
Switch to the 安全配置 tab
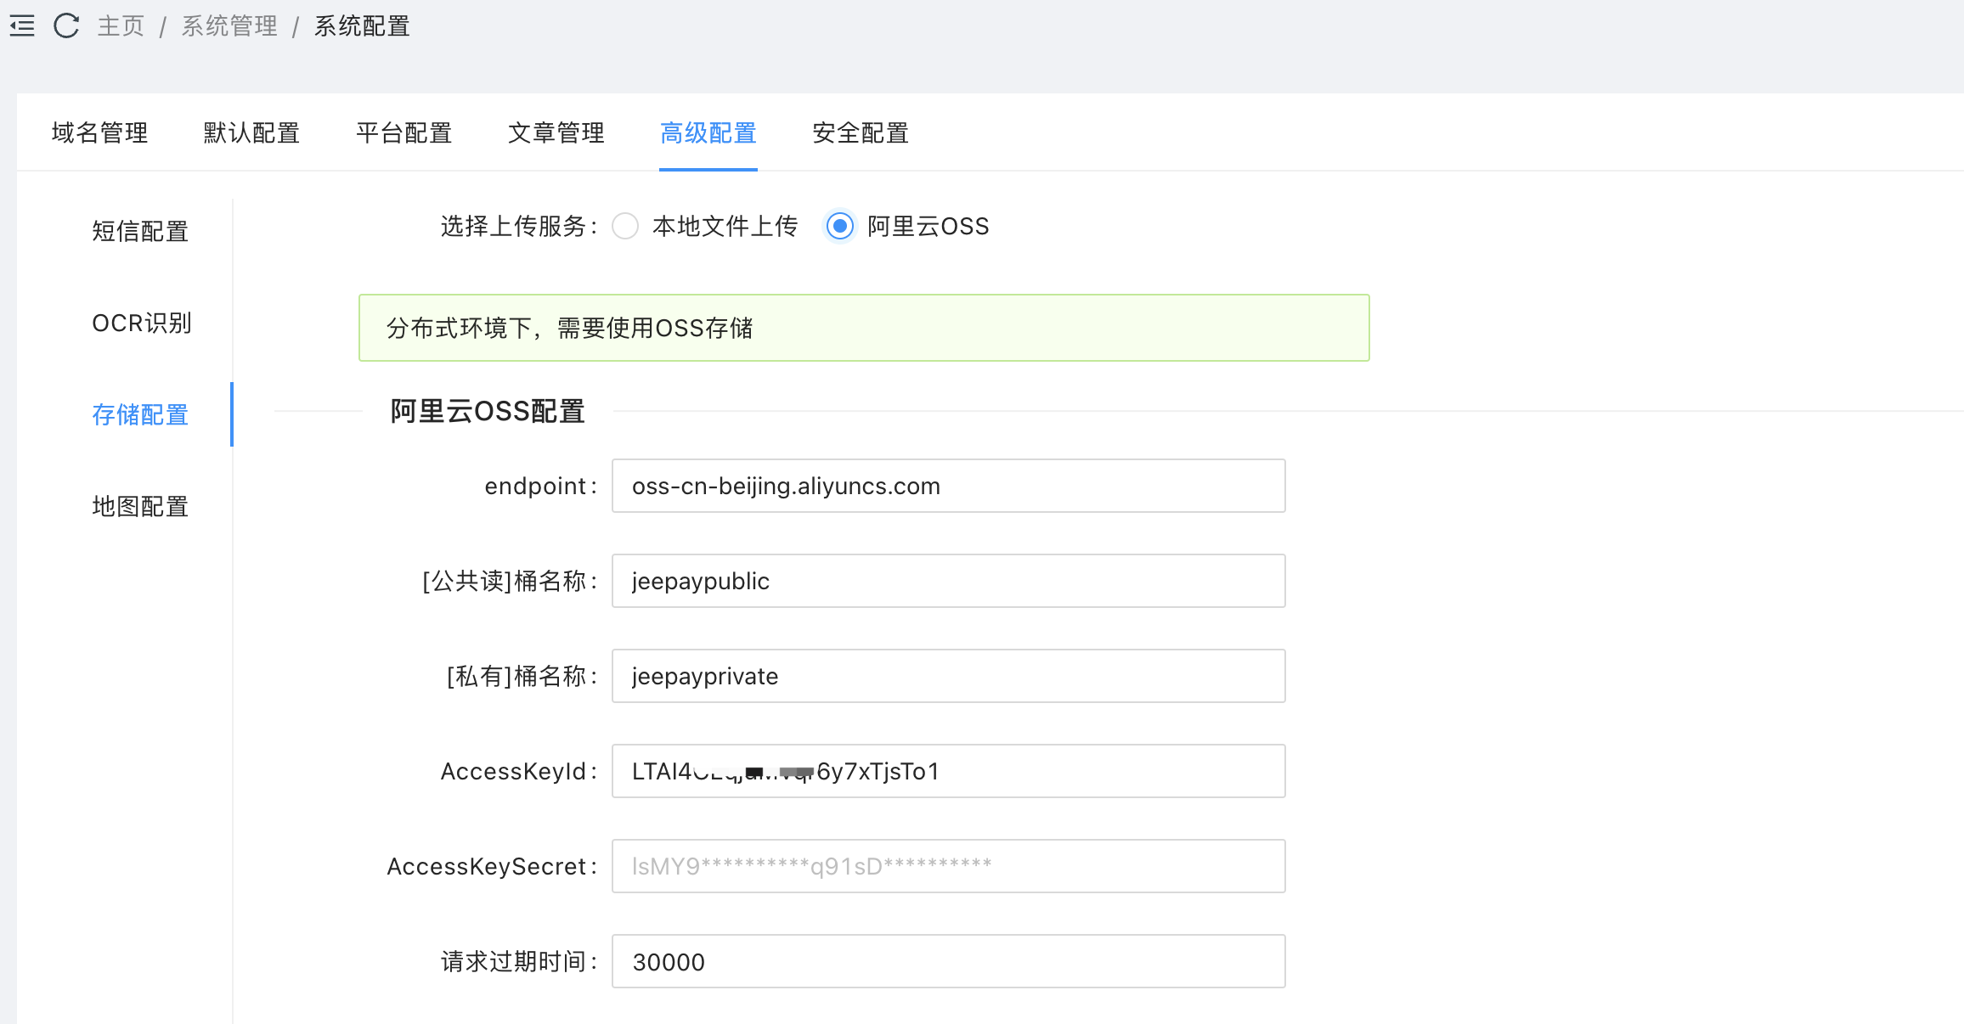pos(860,133)
